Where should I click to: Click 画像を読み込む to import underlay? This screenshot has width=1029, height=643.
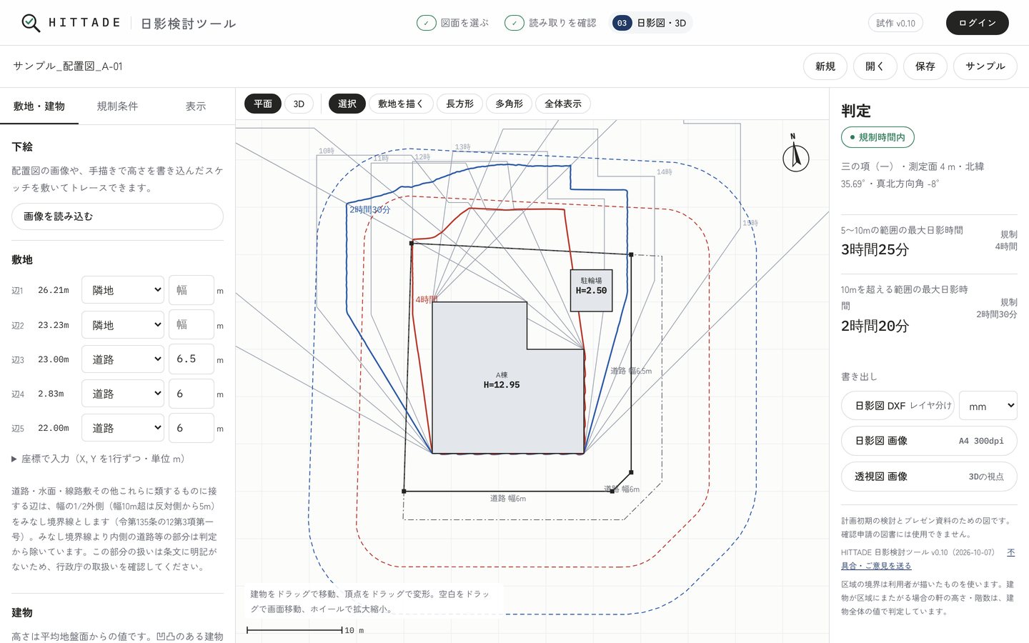click(x=117, y=216)
